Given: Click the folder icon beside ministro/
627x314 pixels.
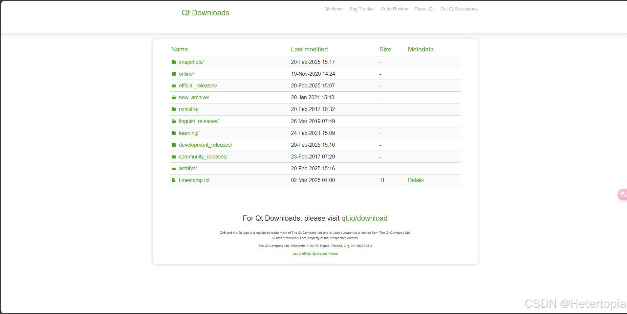Looking at the screenshot, I should pos(174,109).
